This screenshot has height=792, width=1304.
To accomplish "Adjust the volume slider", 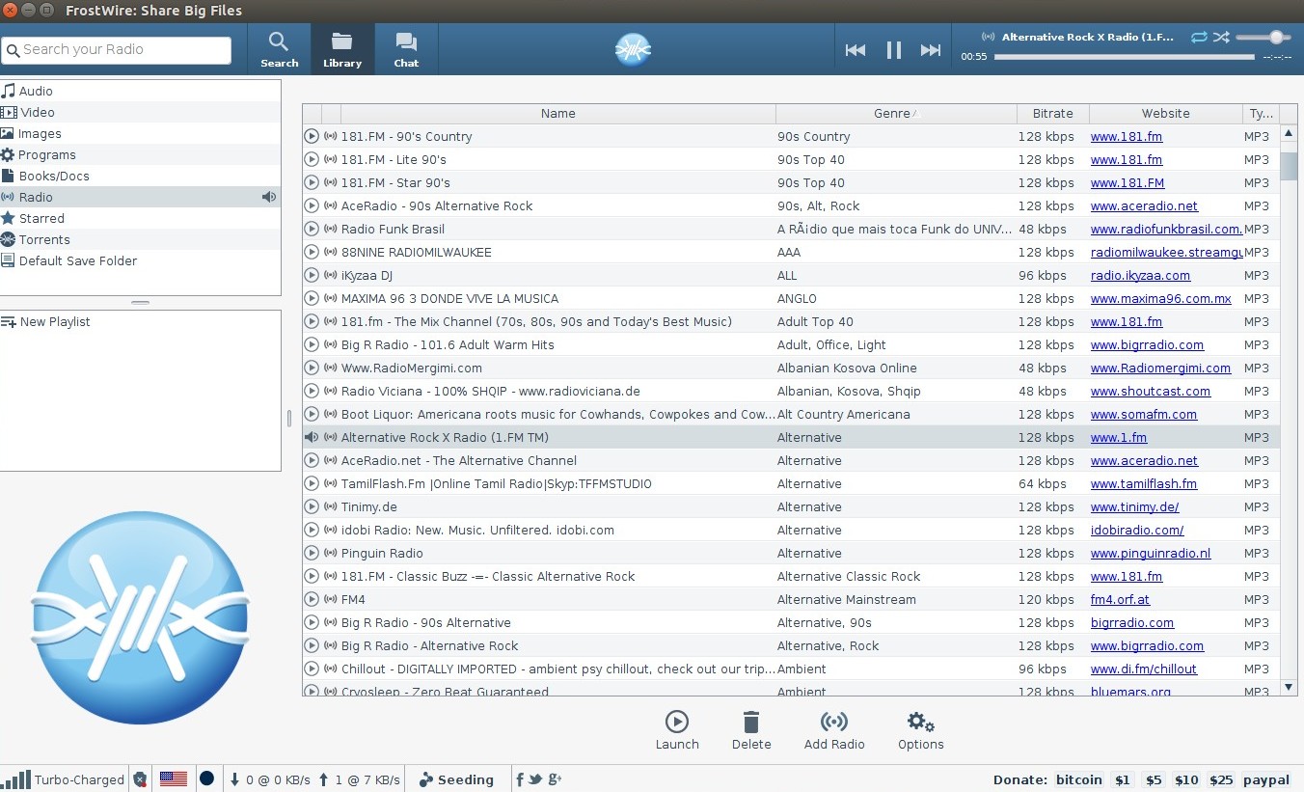I will click(x=1264, y=37).
